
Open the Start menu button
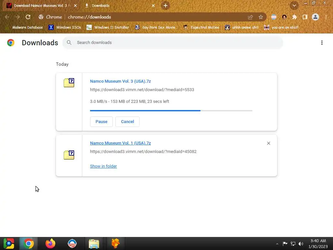(x=9, y=243)
